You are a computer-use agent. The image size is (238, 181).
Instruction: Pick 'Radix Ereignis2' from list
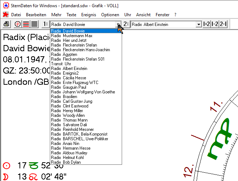[86, 73]
